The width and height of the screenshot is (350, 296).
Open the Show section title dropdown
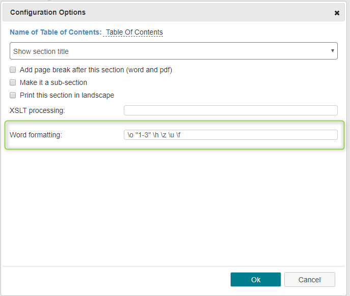coord(173,51)
